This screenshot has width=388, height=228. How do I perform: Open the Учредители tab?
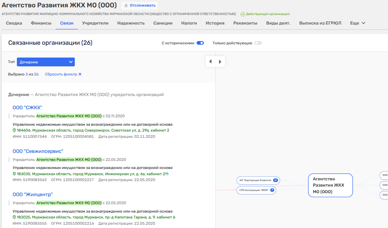tap(95, 23)
